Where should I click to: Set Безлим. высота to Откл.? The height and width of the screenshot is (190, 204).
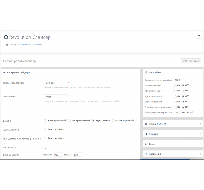click(56, 129)
